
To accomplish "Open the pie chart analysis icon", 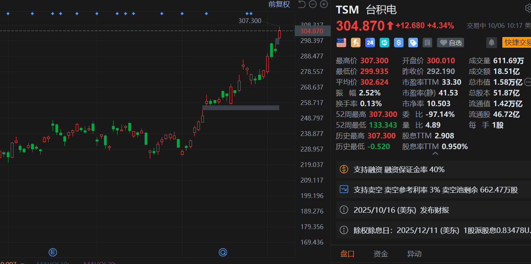I will point(384,43).
